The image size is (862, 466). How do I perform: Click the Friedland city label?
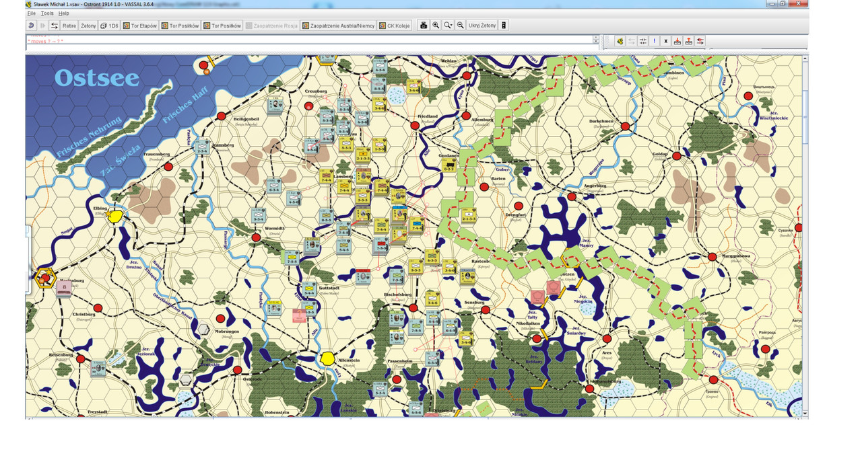coord(427,116)
